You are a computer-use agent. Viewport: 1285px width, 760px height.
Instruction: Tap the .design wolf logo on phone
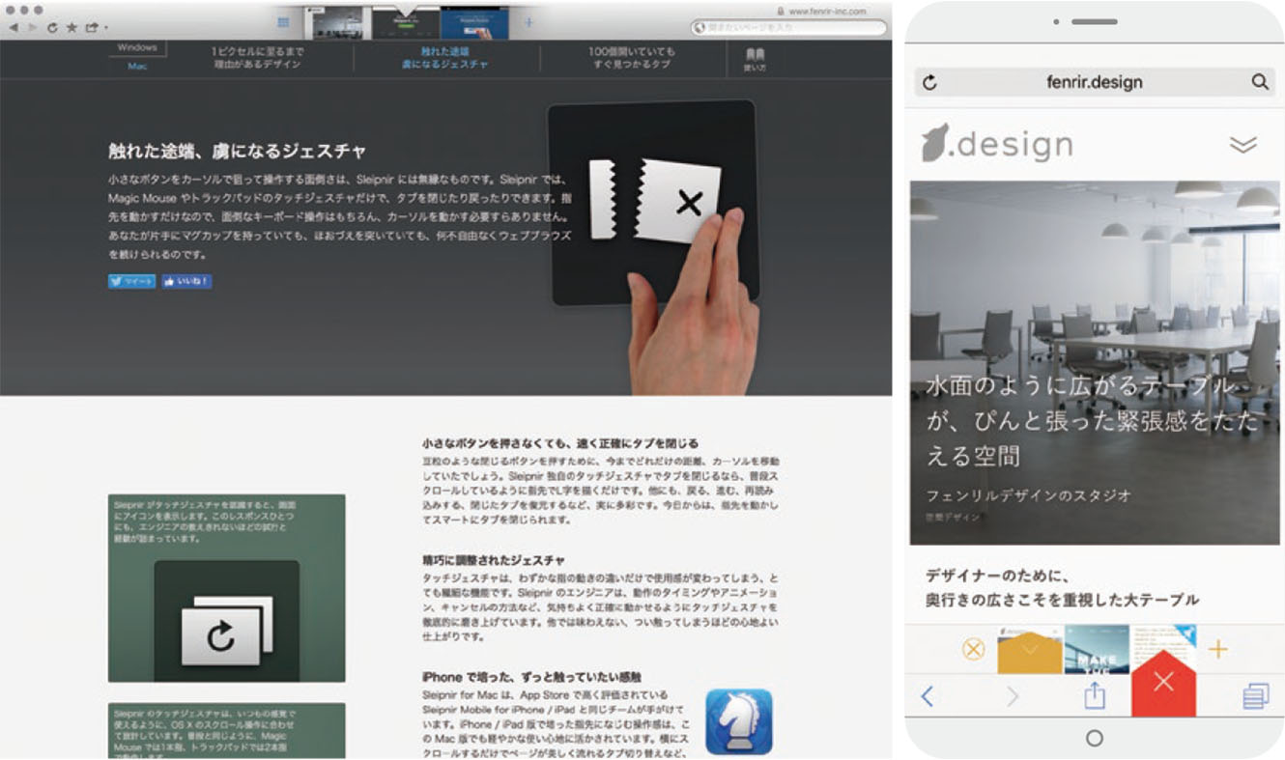[997, 144]
